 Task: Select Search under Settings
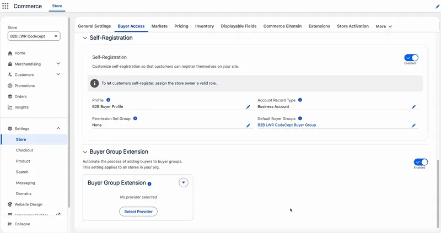[x=22, y=172]
